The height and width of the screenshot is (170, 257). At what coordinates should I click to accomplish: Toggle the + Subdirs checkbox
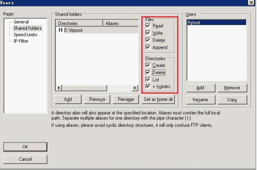pyautogui.click(x=148, y=86)
